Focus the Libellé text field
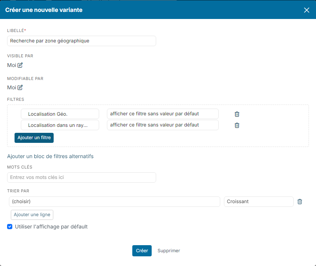The height and width of the screenshot is (266, 316). click(x=82, y=41)
